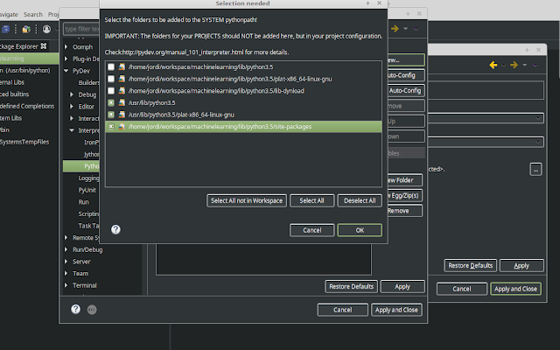This screenshot has height=350, width=560.
Task: Click the Select All button
Action: pos(311,200)
